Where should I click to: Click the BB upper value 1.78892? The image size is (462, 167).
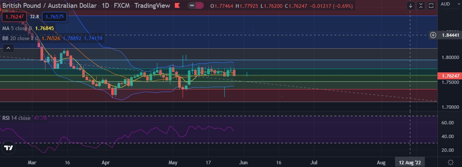coord(73,38)
